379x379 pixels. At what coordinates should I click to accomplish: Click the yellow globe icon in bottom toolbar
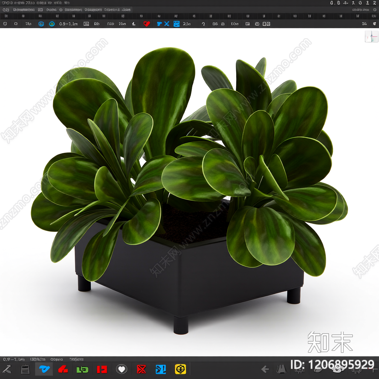pyautogui.click(x=181, y=369)
